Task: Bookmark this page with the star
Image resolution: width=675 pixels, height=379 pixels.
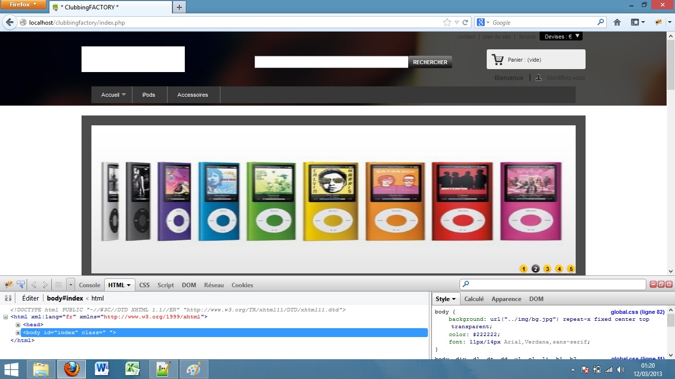Action: click(x=447, y=22)
